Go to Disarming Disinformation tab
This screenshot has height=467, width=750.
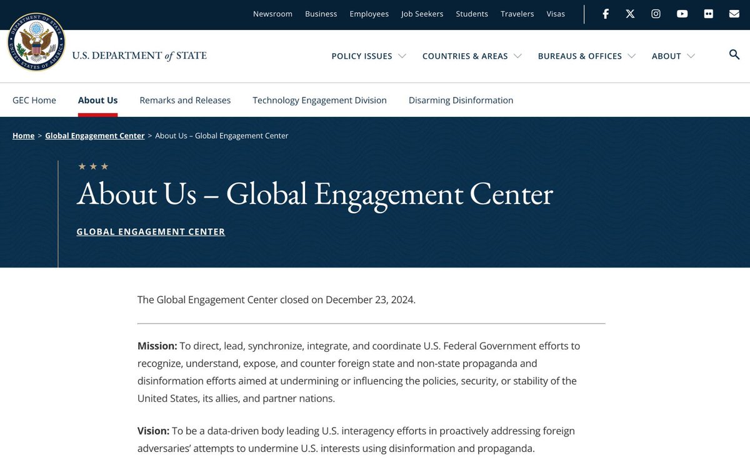coord(461,100)
